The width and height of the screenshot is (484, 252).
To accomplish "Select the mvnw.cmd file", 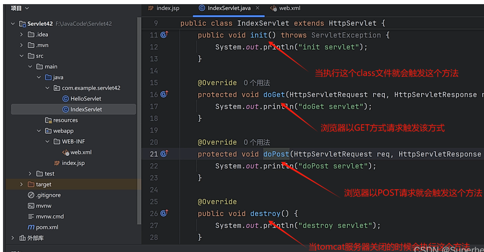I will [x=50, y=217].
